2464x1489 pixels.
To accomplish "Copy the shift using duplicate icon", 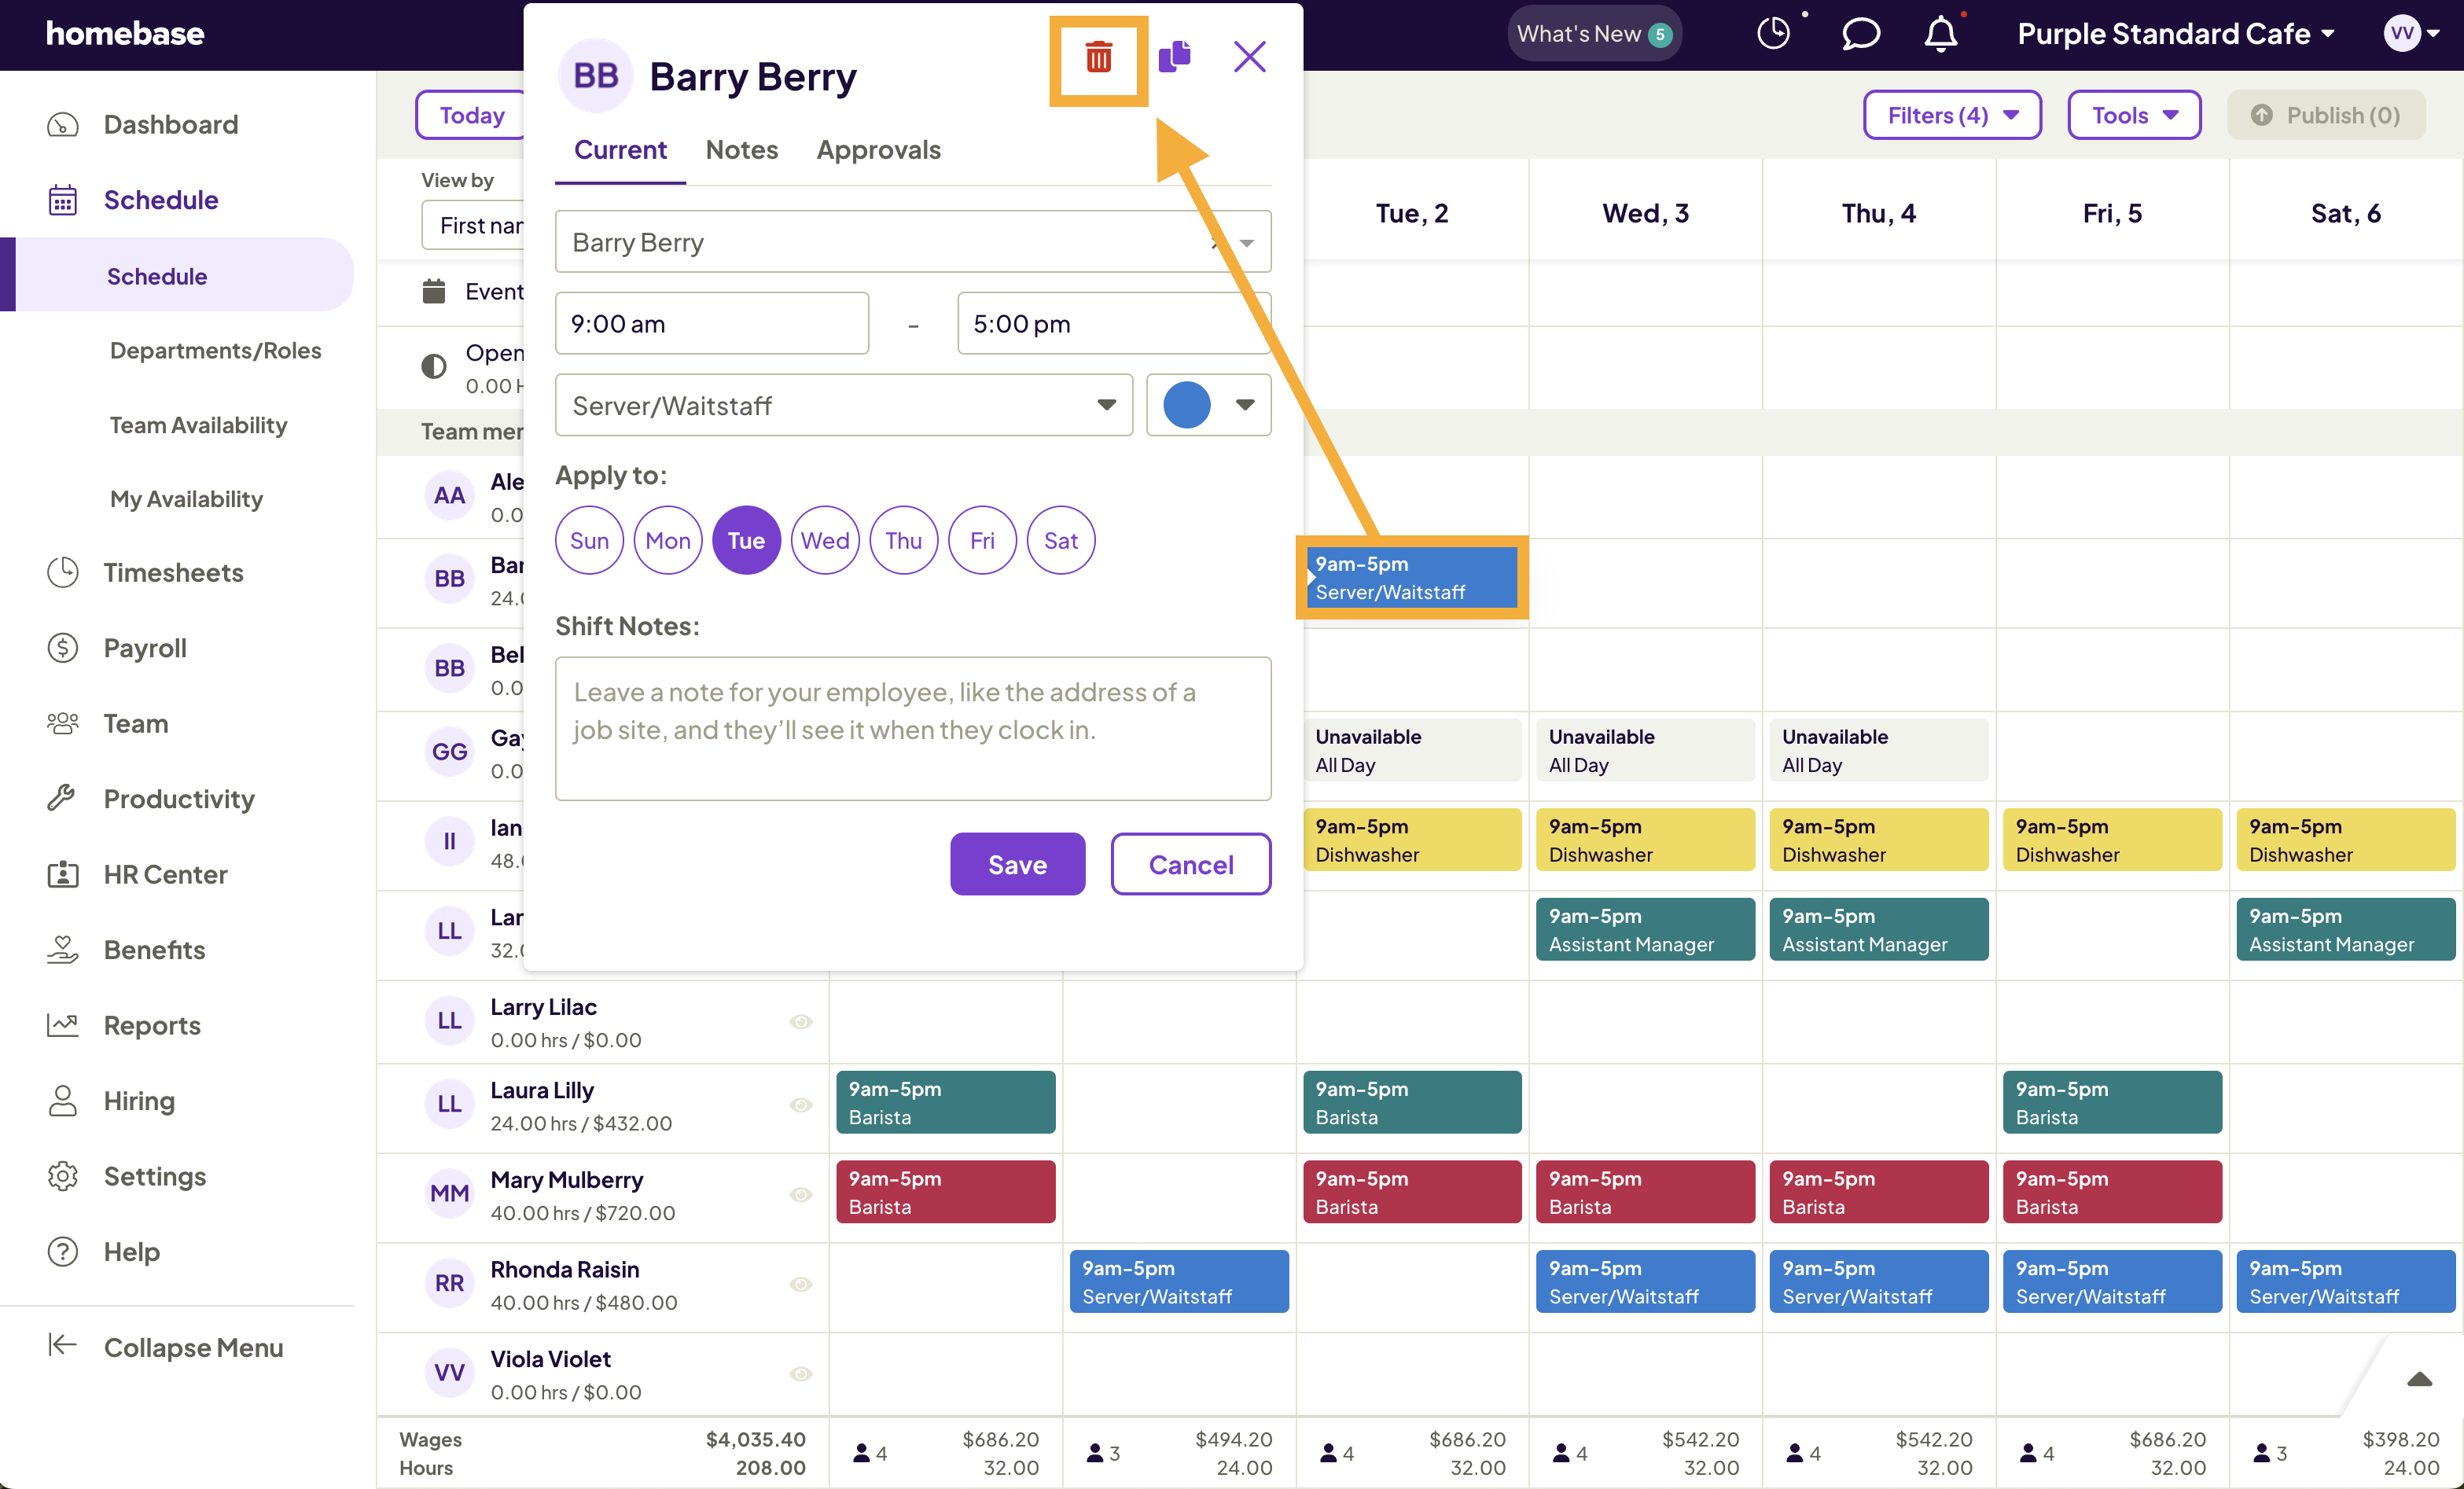I will [x=1175, y=57].
